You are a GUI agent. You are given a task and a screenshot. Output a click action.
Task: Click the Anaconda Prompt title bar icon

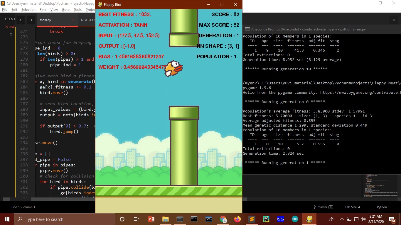[x=247, y=29]
